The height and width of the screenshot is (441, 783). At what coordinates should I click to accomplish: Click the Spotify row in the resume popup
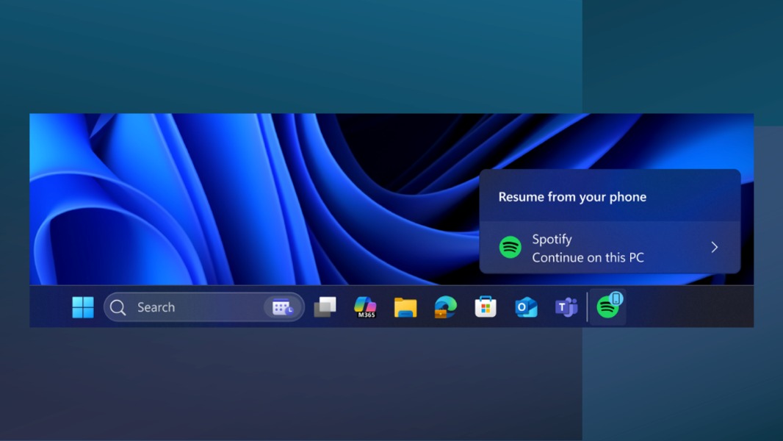610,247
